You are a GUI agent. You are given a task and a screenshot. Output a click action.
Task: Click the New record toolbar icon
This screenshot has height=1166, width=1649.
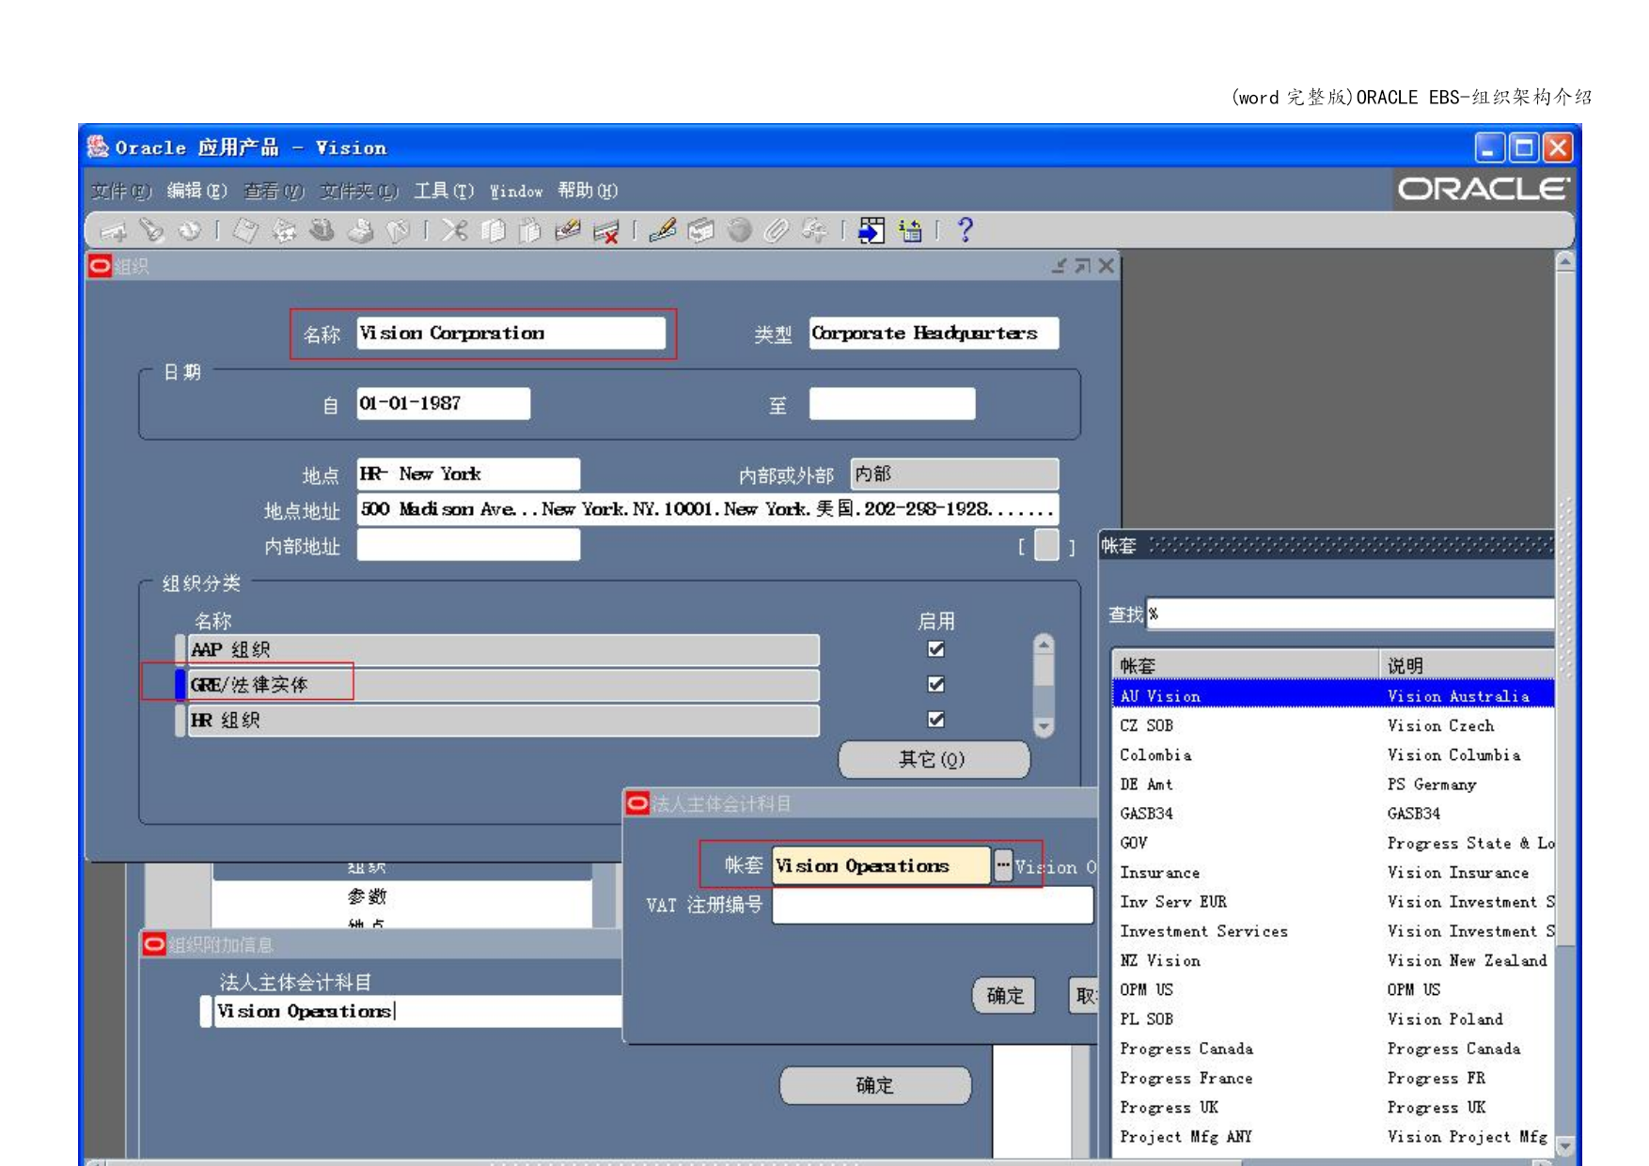(115, 230)
